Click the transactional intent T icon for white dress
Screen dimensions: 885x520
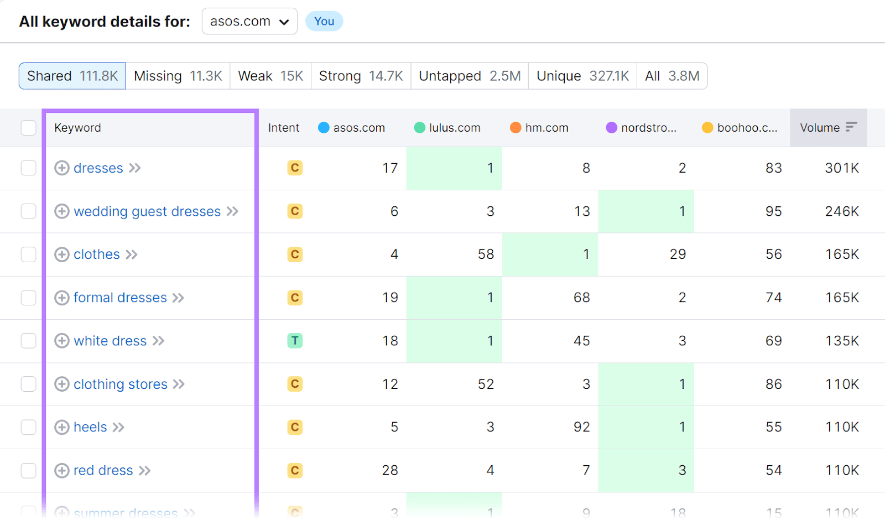point(295,341)
